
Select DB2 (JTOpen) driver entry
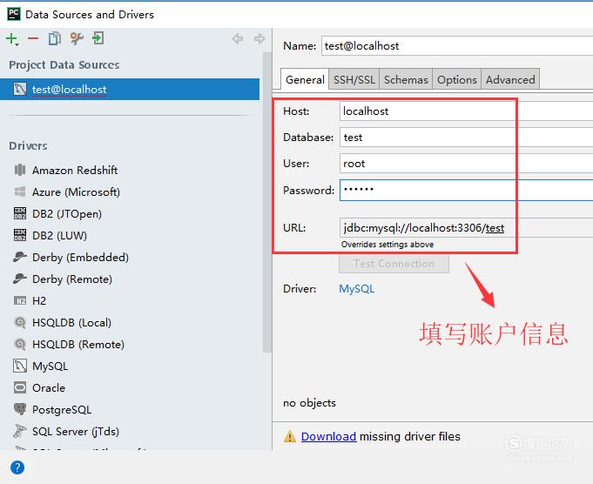pyautogui.click(x=67, y=213)
